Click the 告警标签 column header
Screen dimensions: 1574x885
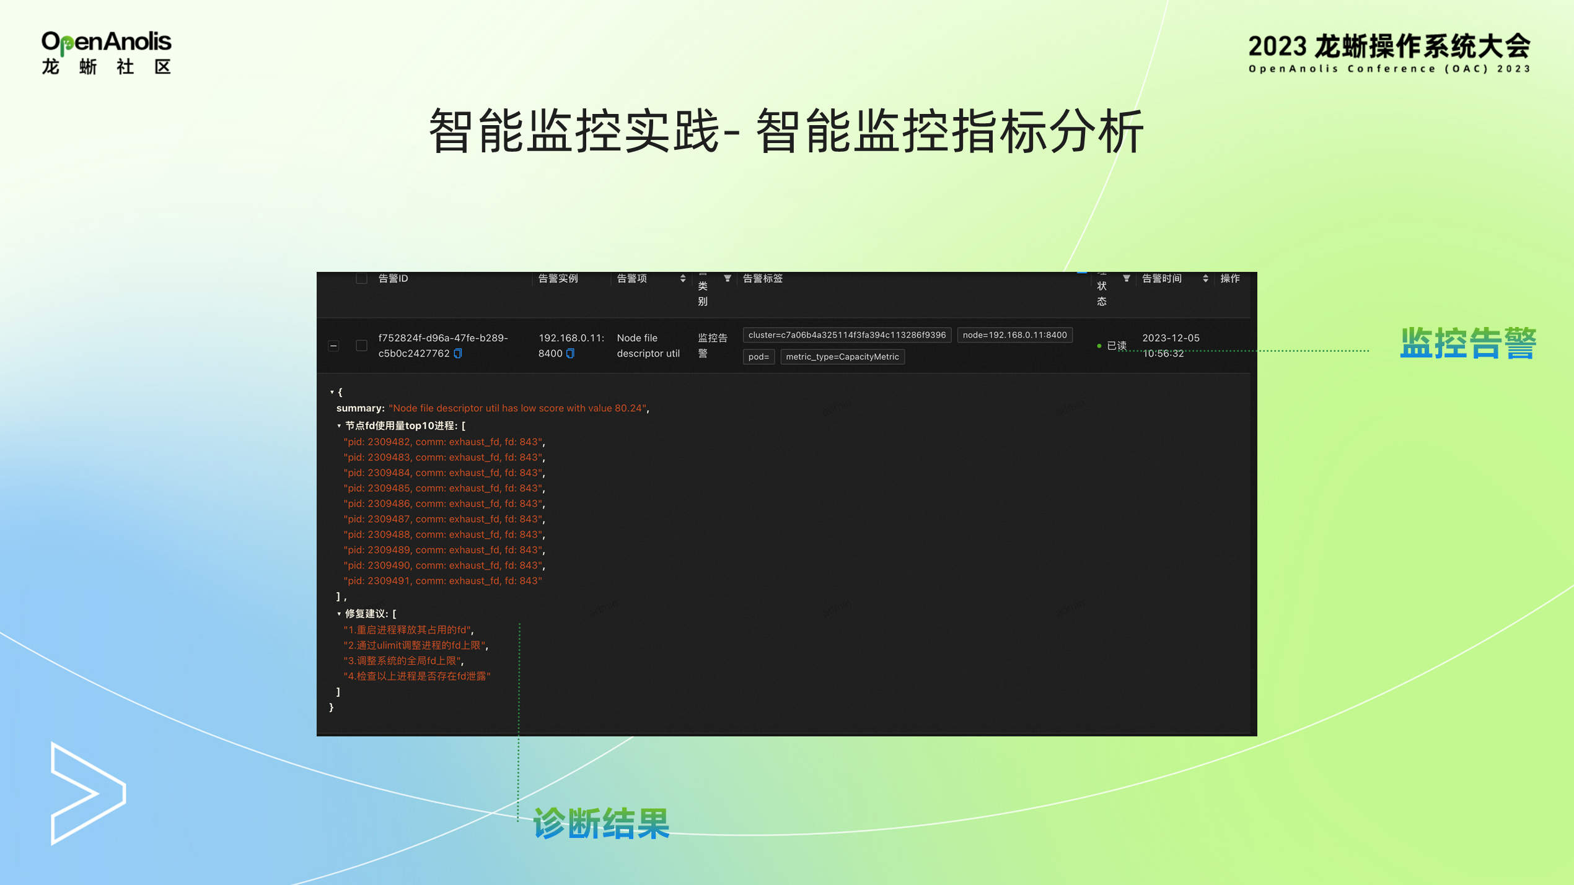[x=762, y=279]
